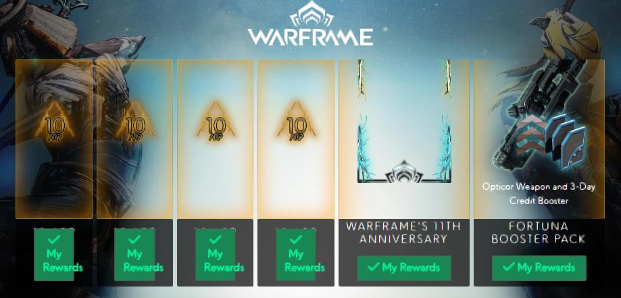Open My Rewards under first ARP card
The image size is (621, 298).
click(54, 255)
